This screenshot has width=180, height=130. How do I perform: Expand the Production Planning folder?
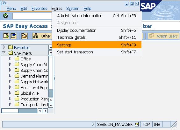pyautogui.click(x=10, y=99)
